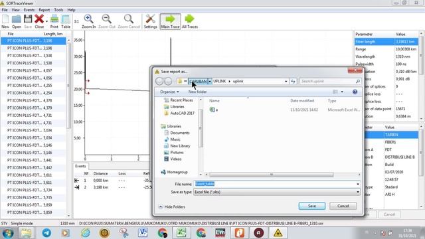
Task: Click the New file toolbar icon
Action: 5,21
